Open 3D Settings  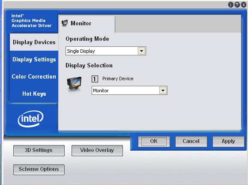point(39,150)
